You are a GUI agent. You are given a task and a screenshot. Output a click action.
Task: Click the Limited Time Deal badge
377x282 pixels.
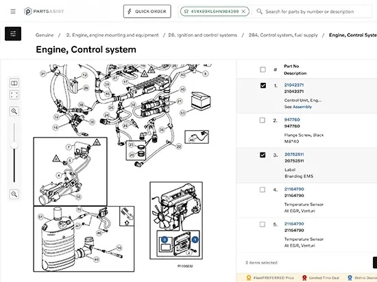point(321,278)
